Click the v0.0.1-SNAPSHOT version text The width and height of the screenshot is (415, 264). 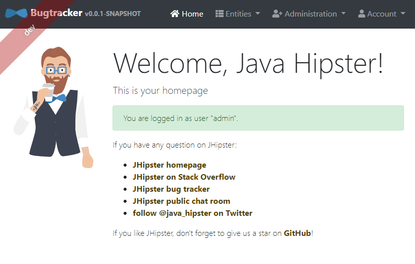(113, 14)
